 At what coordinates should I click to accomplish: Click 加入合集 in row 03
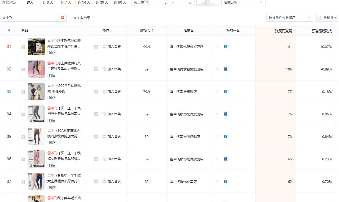[112, 92]
